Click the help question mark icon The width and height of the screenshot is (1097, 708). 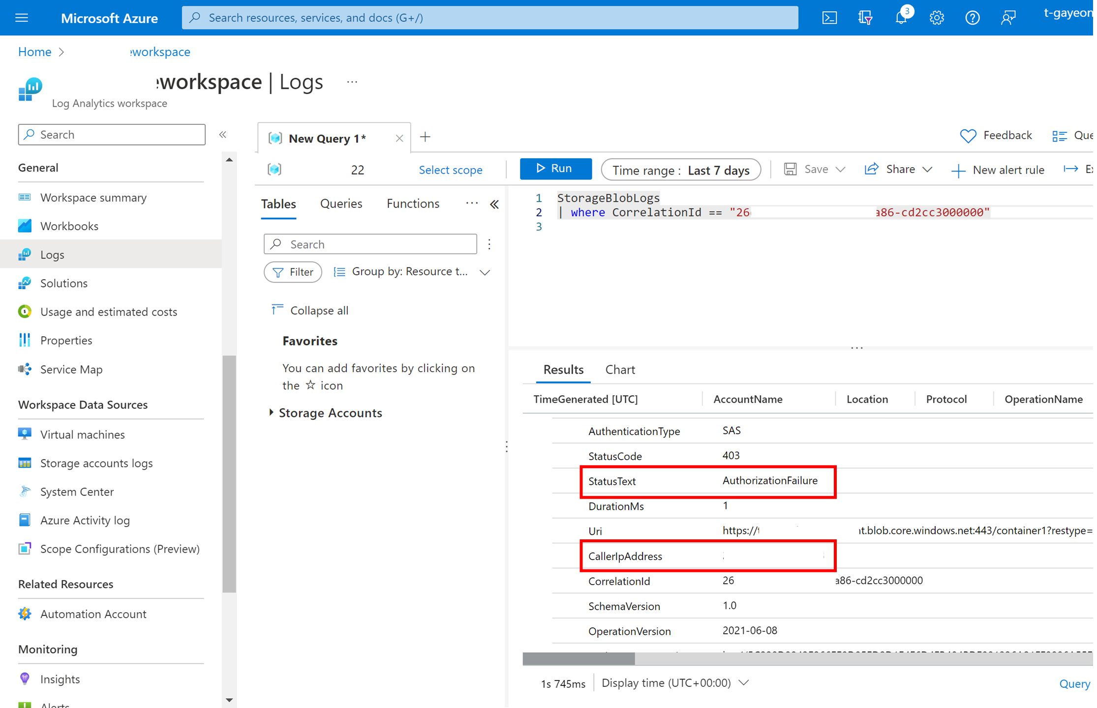tap(972, 18)
